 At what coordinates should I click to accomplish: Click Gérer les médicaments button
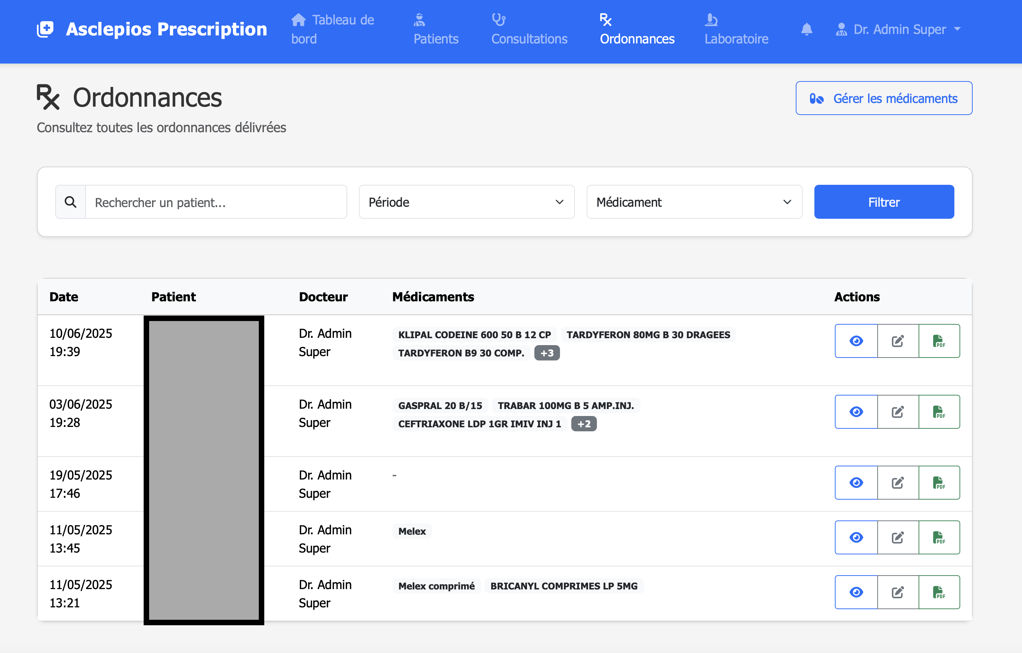click(883, 98)
